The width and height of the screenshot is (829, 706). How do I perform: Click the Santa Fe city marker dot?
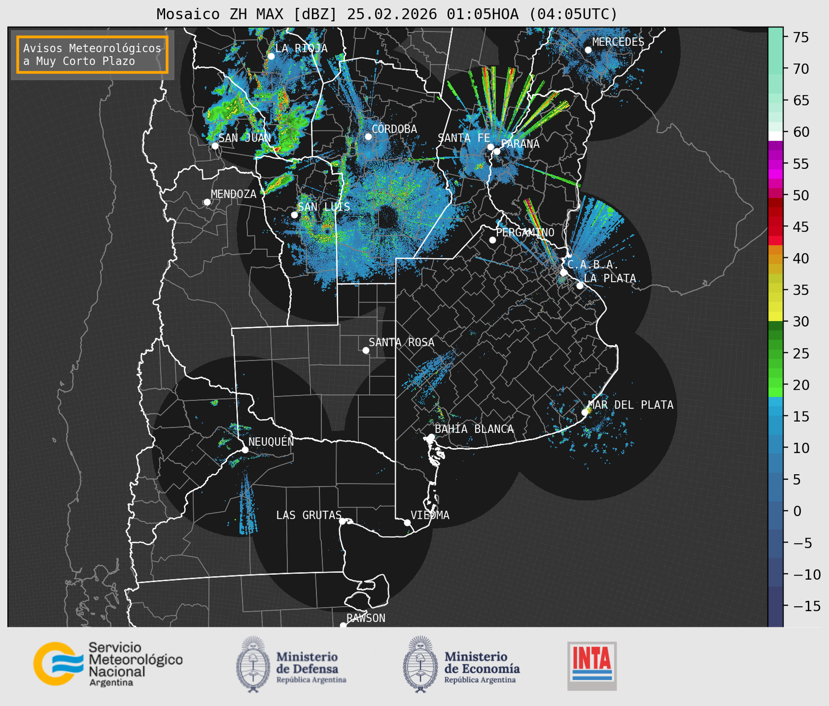pos(490,147)
